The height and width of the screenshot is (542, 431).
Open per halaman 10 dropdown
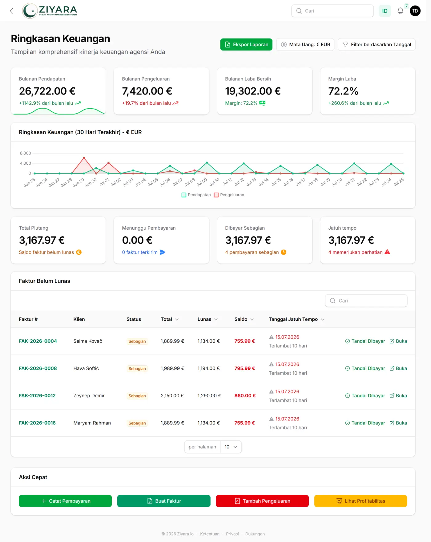(231, 447)
